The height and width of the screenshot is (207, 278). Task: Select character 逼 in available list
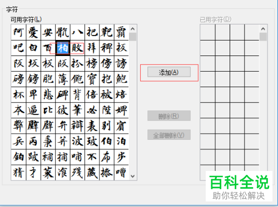pos(33,110)
